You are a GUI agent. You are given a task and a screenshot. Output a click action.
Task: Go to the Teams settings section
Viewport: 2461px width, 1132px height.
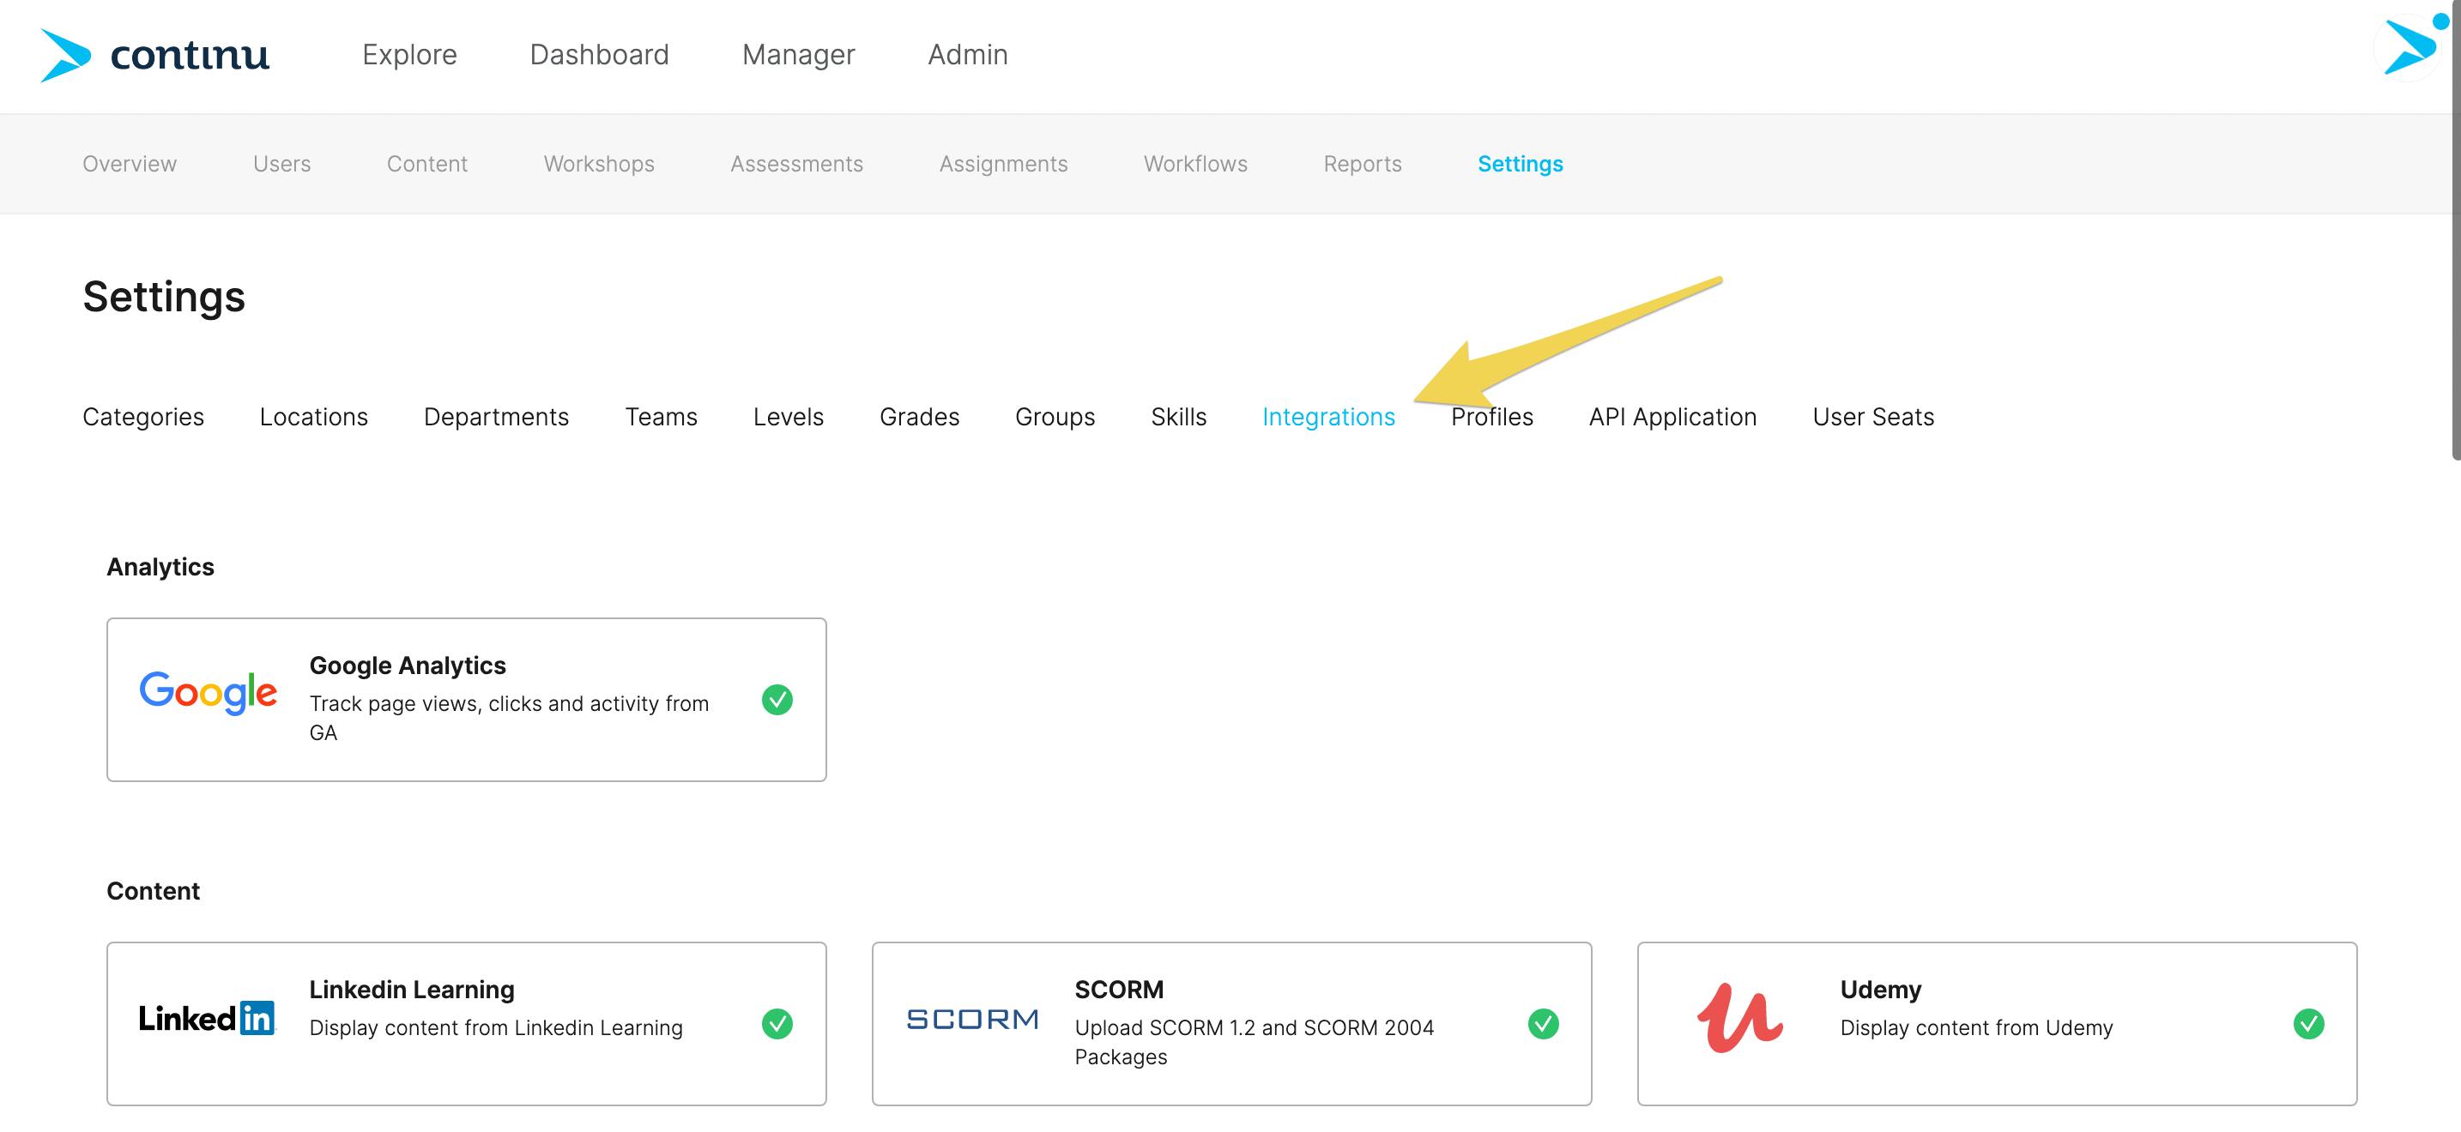pyautogui.click(x=661, y=417)
